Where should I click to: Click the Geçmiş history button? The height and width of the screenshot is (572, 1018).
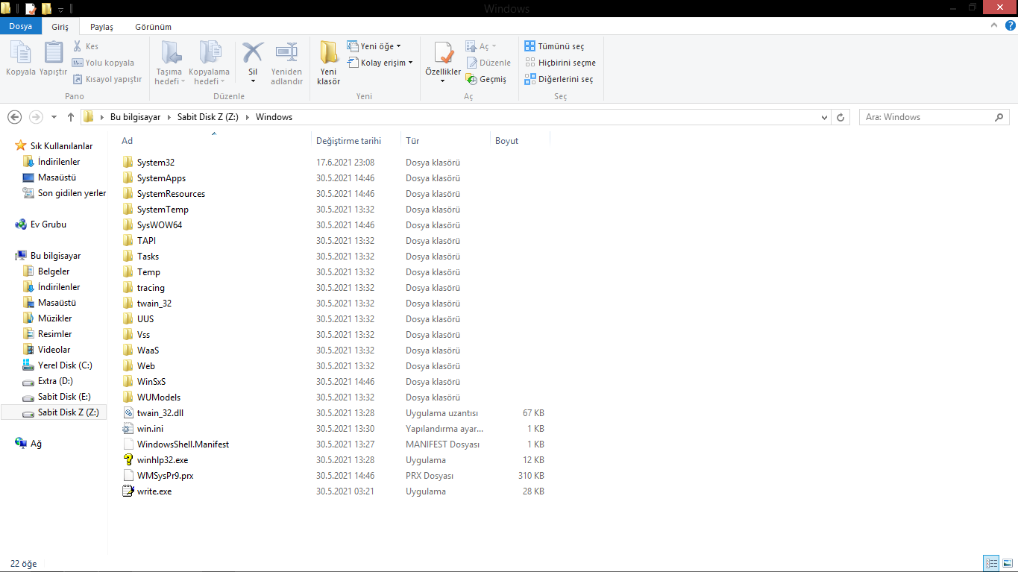(x=486, y=79)
